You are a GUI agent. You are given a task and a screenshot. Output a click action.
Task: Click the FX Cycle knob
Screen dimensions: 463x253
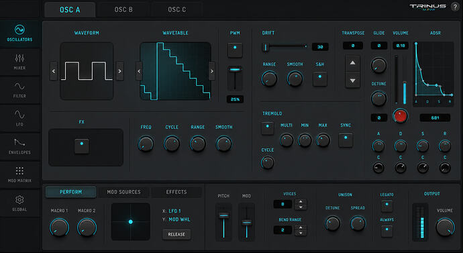tap(172, 144)
